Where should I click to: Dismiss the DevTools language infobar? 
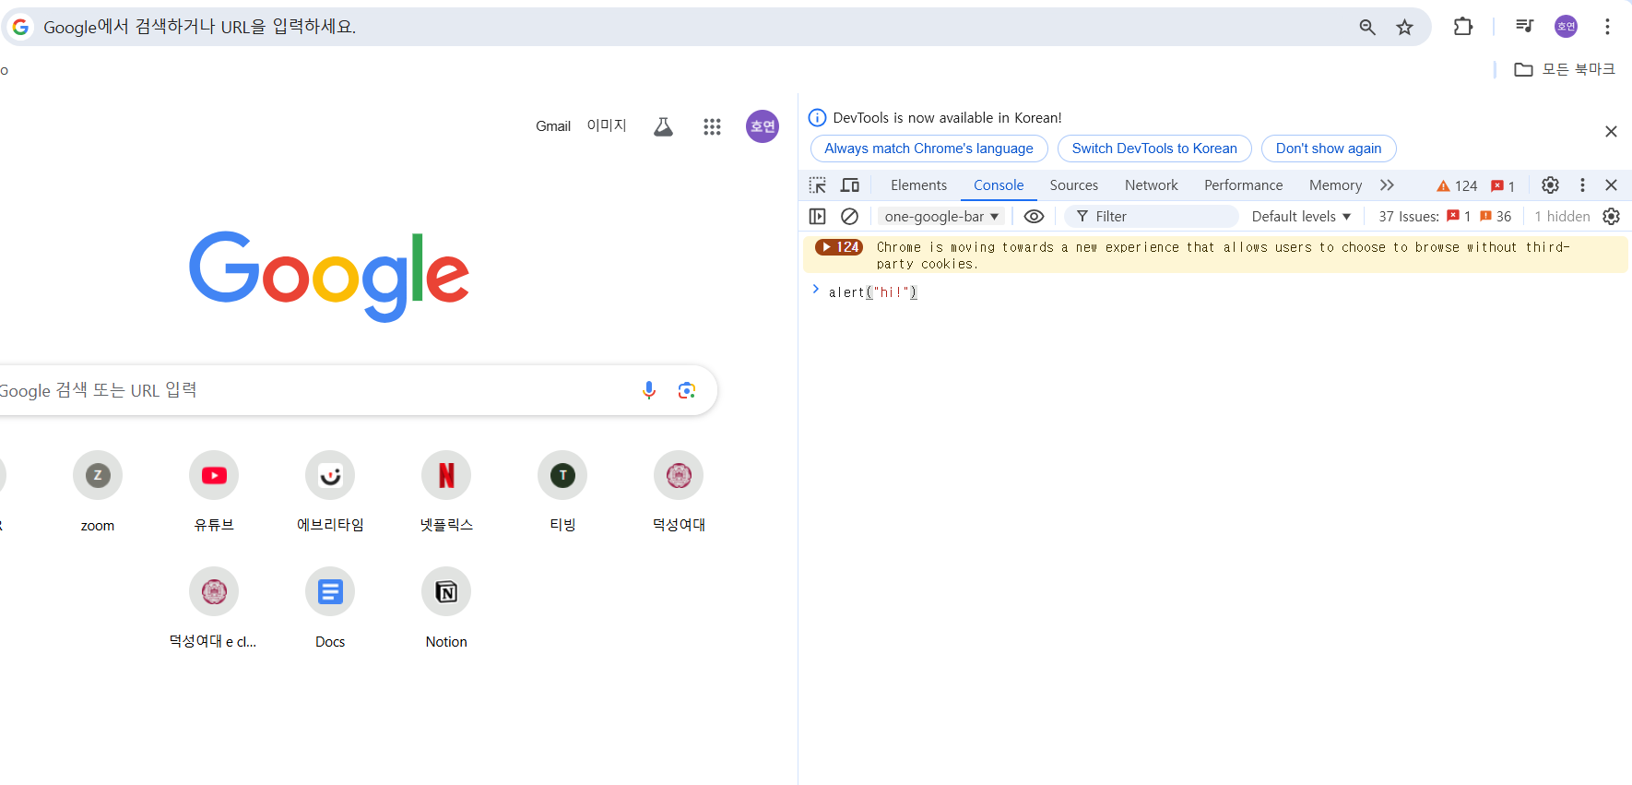tap(1611, 132)
